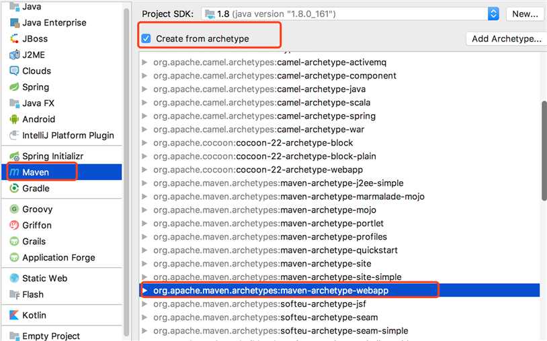Screen dimensions: 547x341
Task: Open the Project SDK dropdown arrow
Action: [x=493, y=14]
